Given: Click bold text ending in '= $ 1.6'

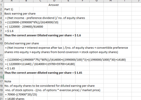Looking at the screenshot, I should point(43,35).
